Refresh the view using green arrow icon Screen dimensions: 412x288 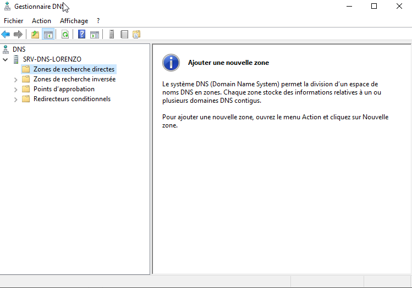[x=65, y=34]
